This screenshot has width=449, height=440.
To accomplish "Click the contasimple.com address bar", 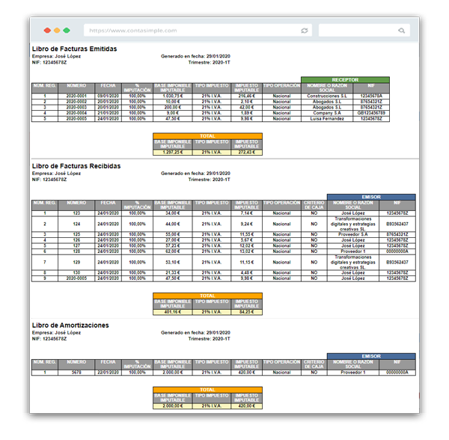I will (x=198, y=31).
